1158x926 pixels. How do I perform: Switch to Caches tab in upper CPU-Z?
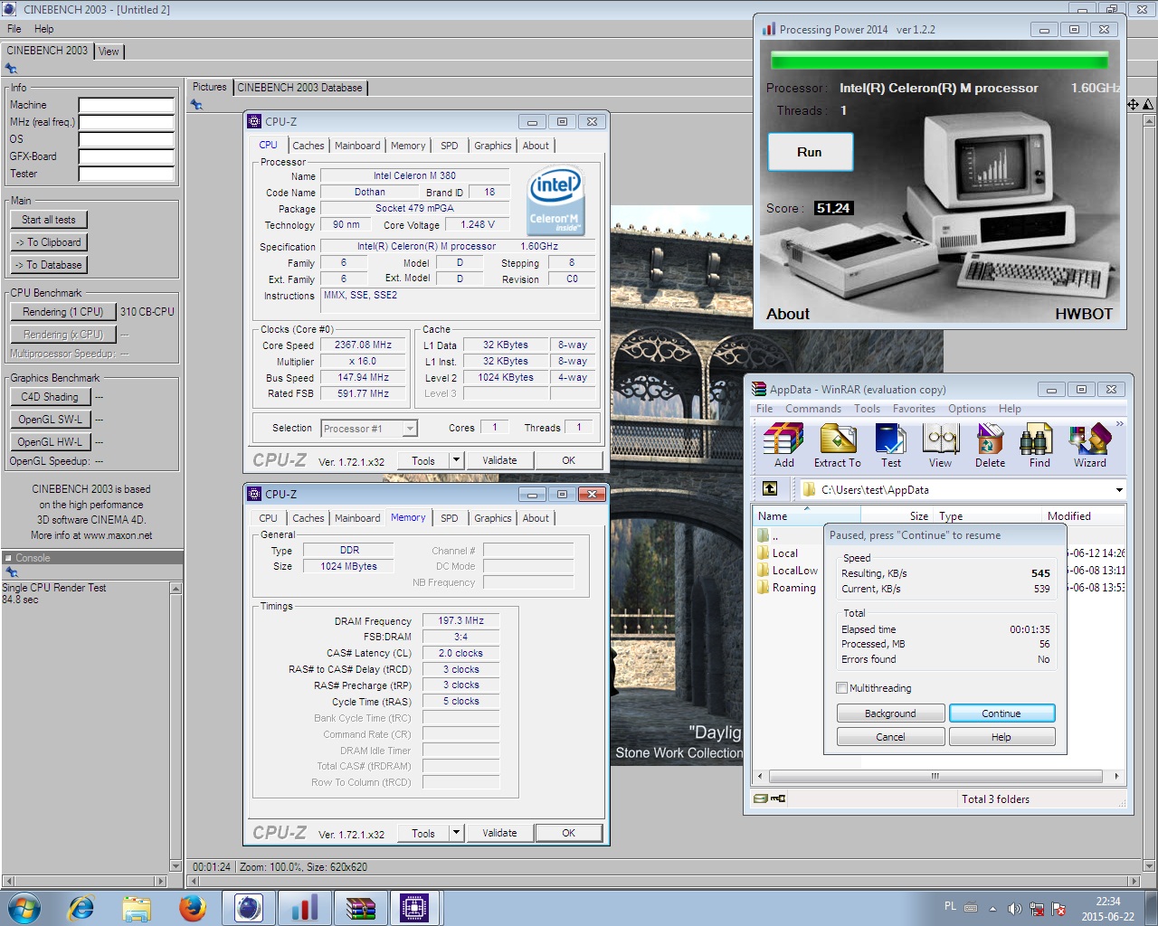tap(308, 146)
